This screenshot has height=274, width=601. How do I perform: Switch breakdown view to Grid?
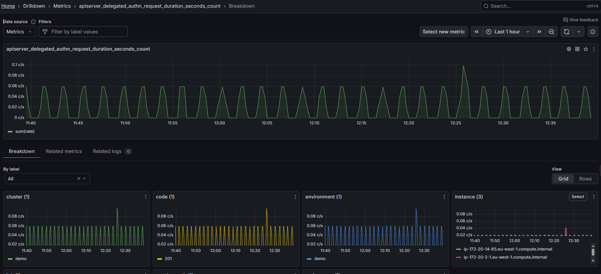click(563, 179)
